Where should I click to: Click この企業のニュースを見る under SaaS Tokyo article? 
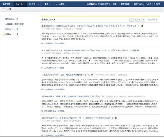[x=53, y=68]
